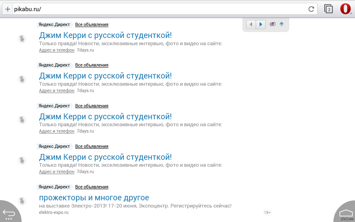Click 'Только правда!' description under second Джим Керри ad
Viewport: 355px width, 222px height.
[x=131, y=84]
